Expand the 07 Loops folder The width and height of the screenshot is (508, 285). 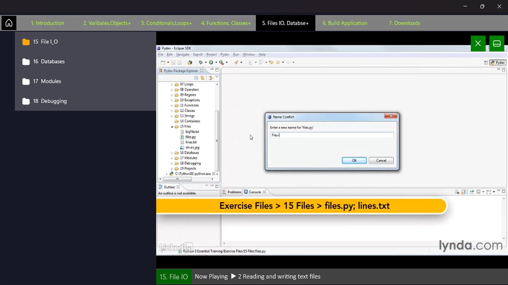[x=172, y=84]
